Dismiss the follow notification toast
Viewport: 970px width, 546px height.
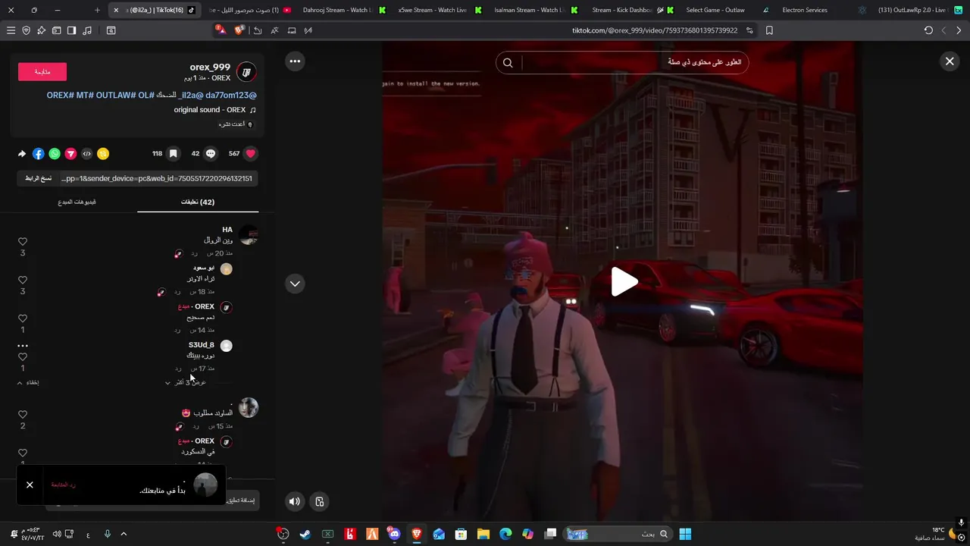coord(30,485)
